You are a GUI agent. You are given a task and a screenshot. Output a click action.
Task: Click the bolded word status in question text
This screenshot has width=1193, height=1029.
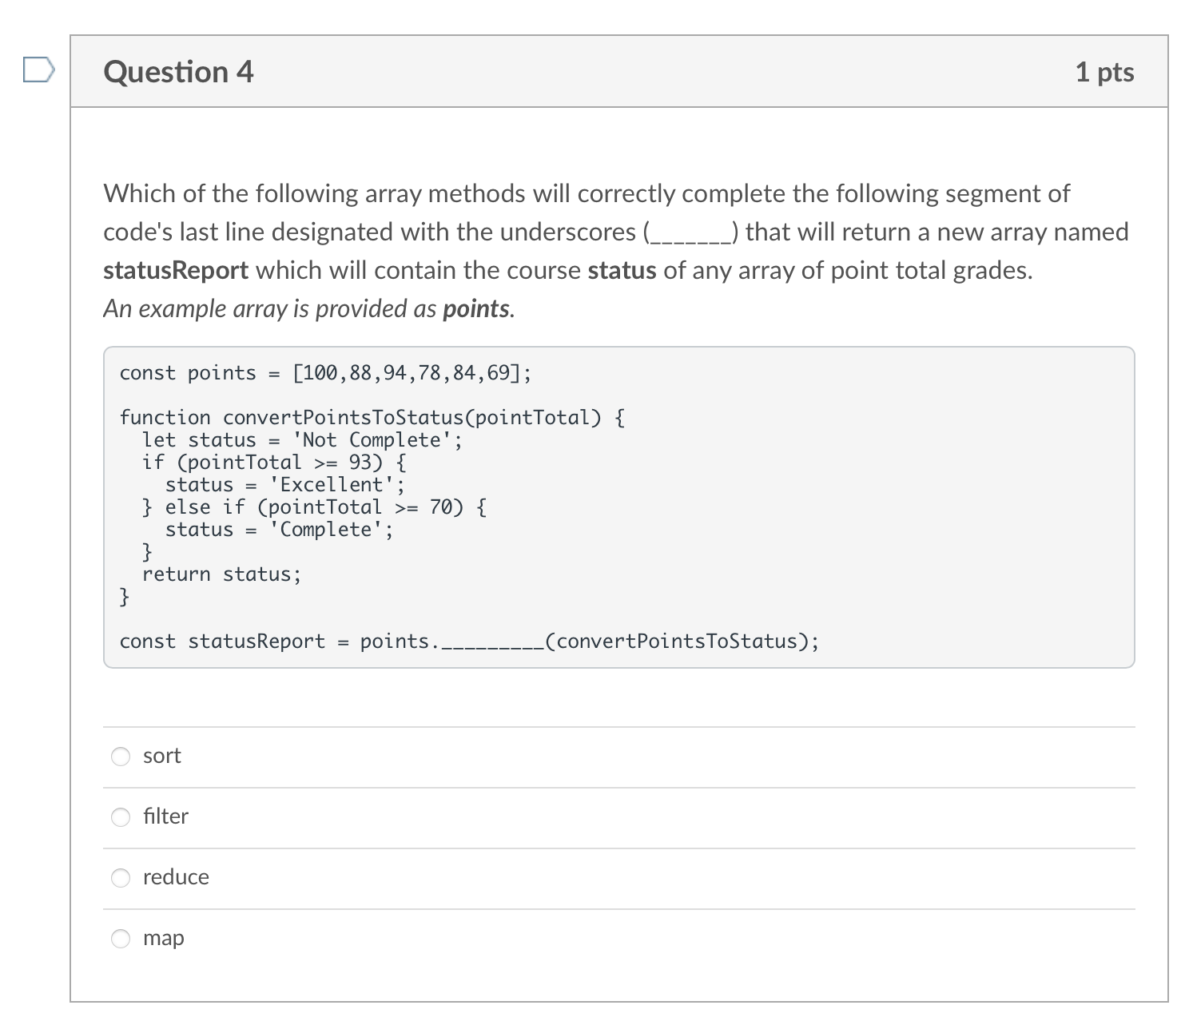619,269
